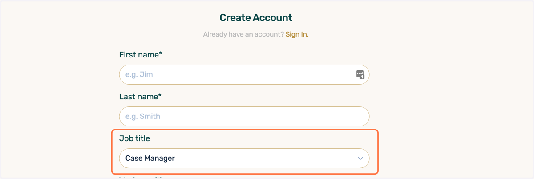Focus the Last name input field
Screen dimensions: 534x179
(244, 116)
